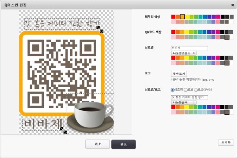
Task: Choose the selected brown swatch in QR코드 색상
Action: 227,37
